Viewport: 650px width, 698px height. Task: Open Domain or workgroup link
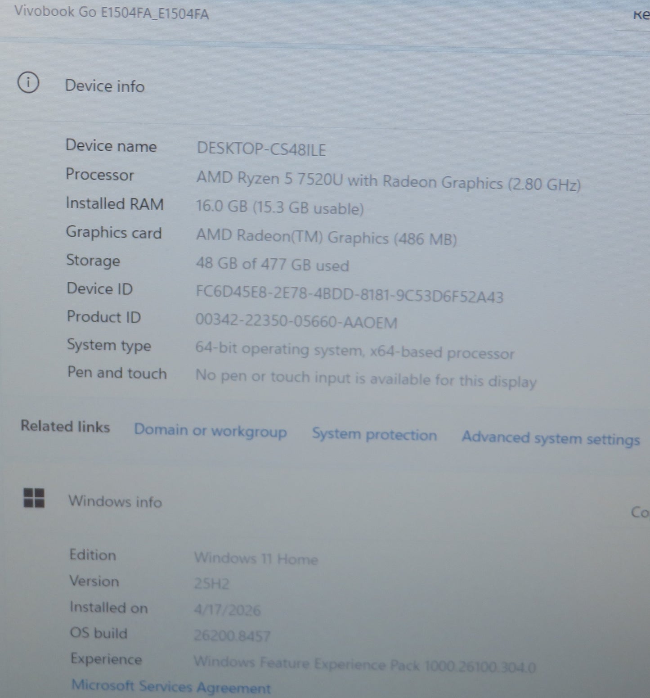coord(211,431)
